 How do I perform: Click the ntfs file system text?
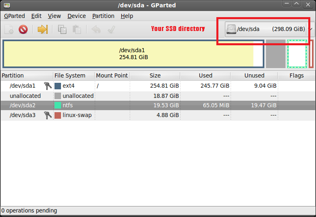click(68, 105)
